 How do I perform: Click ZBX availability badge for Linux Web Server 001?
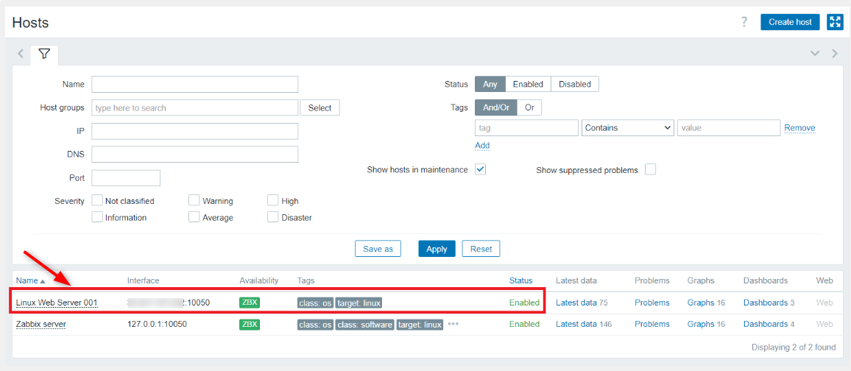click(250, 303)
